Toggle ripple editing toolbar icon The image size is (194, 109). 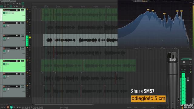(x=8, y=6)
